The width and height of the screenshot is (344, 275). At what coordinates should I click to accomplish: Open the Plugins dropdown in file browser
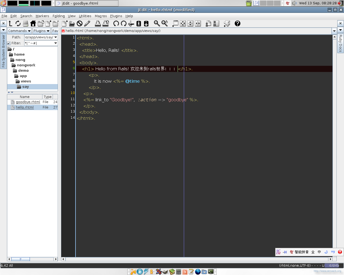(41, 31)
